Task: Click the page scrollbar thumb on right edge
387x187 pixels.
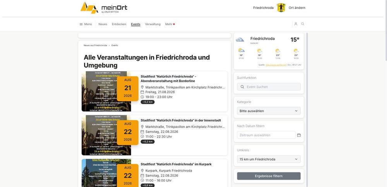Action: click(x=386, y=30)
